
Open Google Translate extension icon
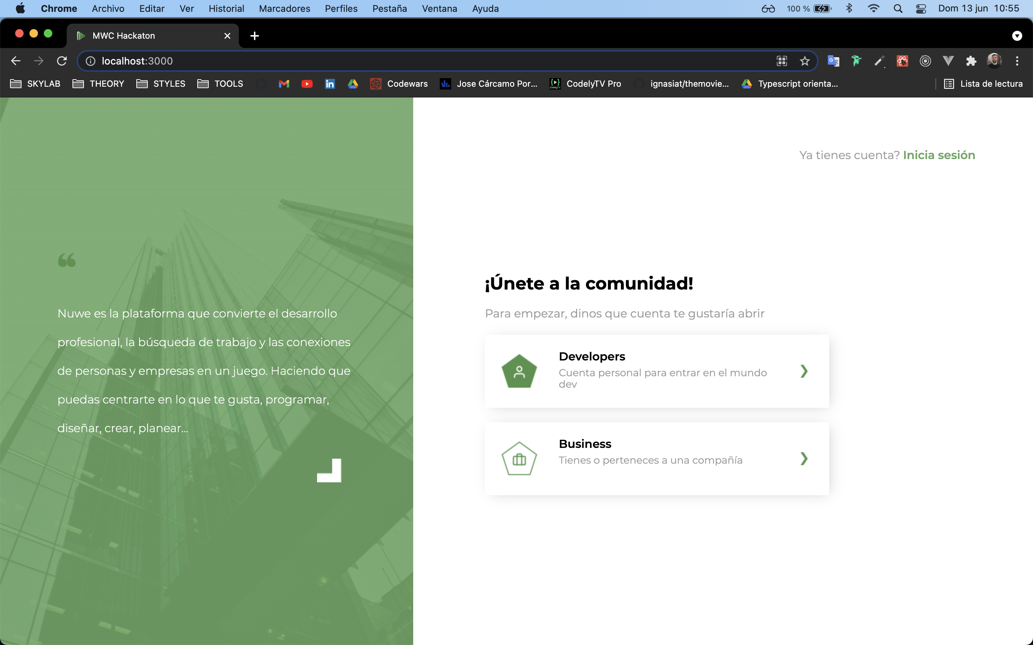click(x=833, y=61)
